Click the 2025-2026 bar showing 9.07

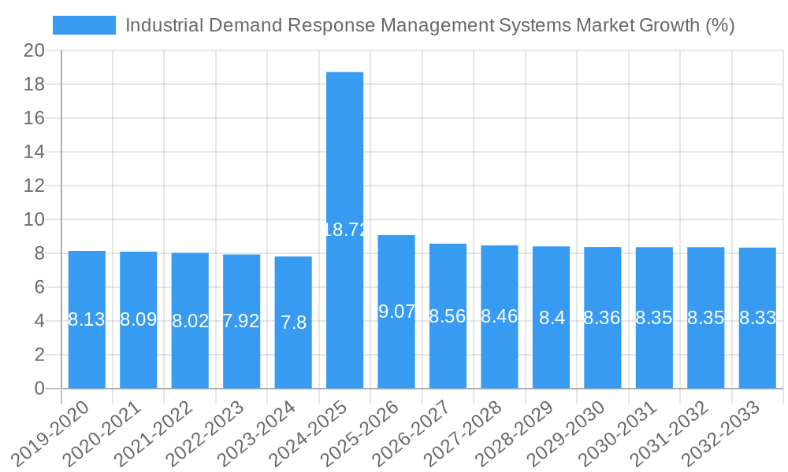396,312
